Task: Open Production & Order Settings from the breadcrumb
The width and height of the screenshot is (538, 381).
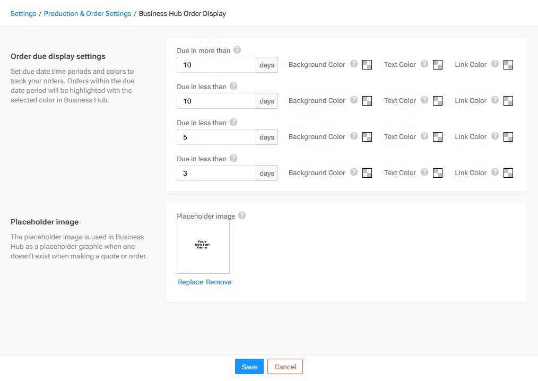Action: pos(87,13)
